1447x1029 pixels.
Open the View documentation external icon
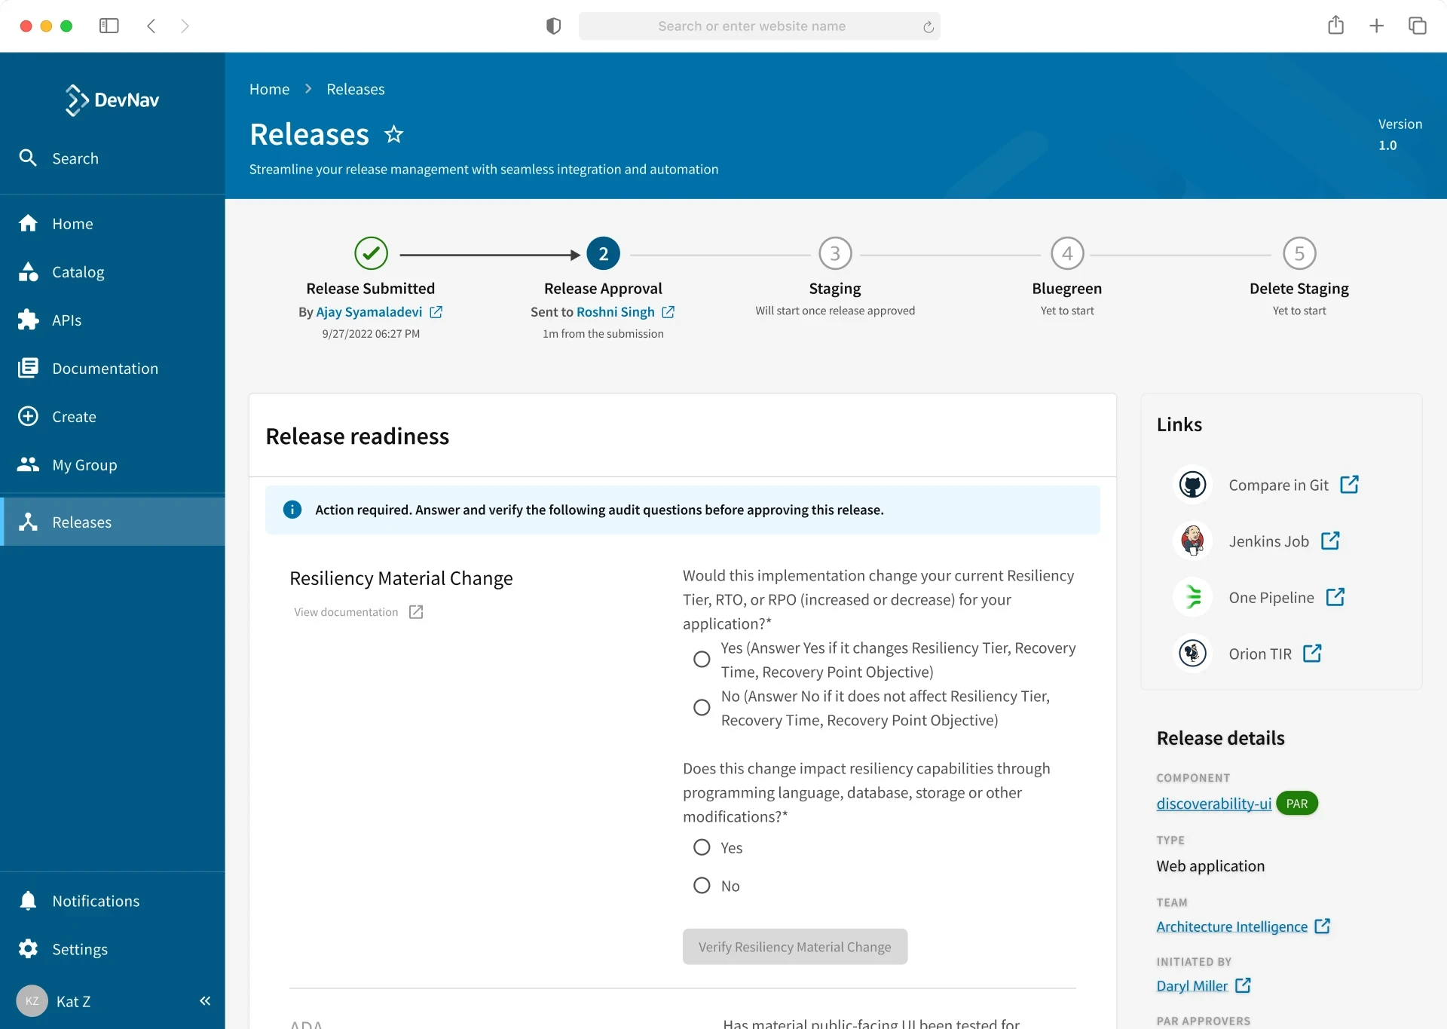click(416, 611)
